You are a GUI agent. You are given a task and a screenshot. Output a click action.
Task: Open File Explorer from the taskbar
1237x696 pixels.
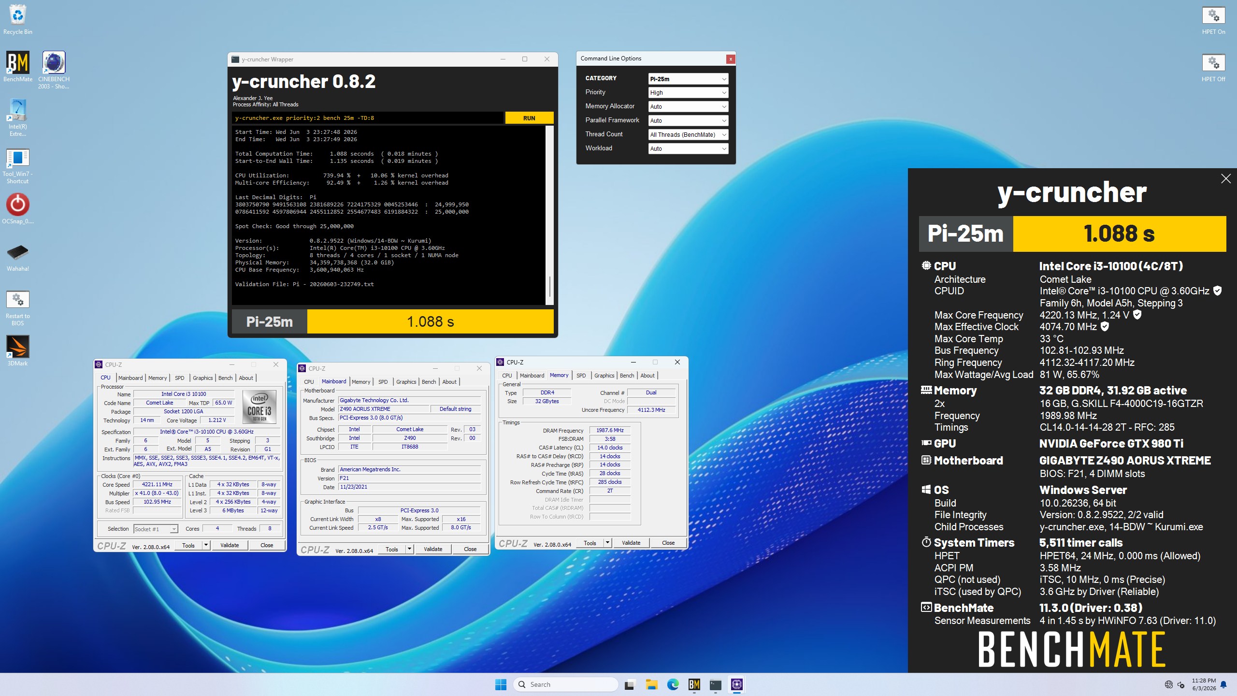click(651, 684)
